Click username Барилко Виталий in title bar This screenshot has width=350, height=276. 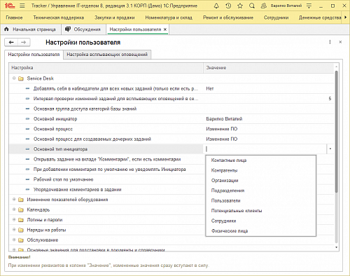[286, 6]
